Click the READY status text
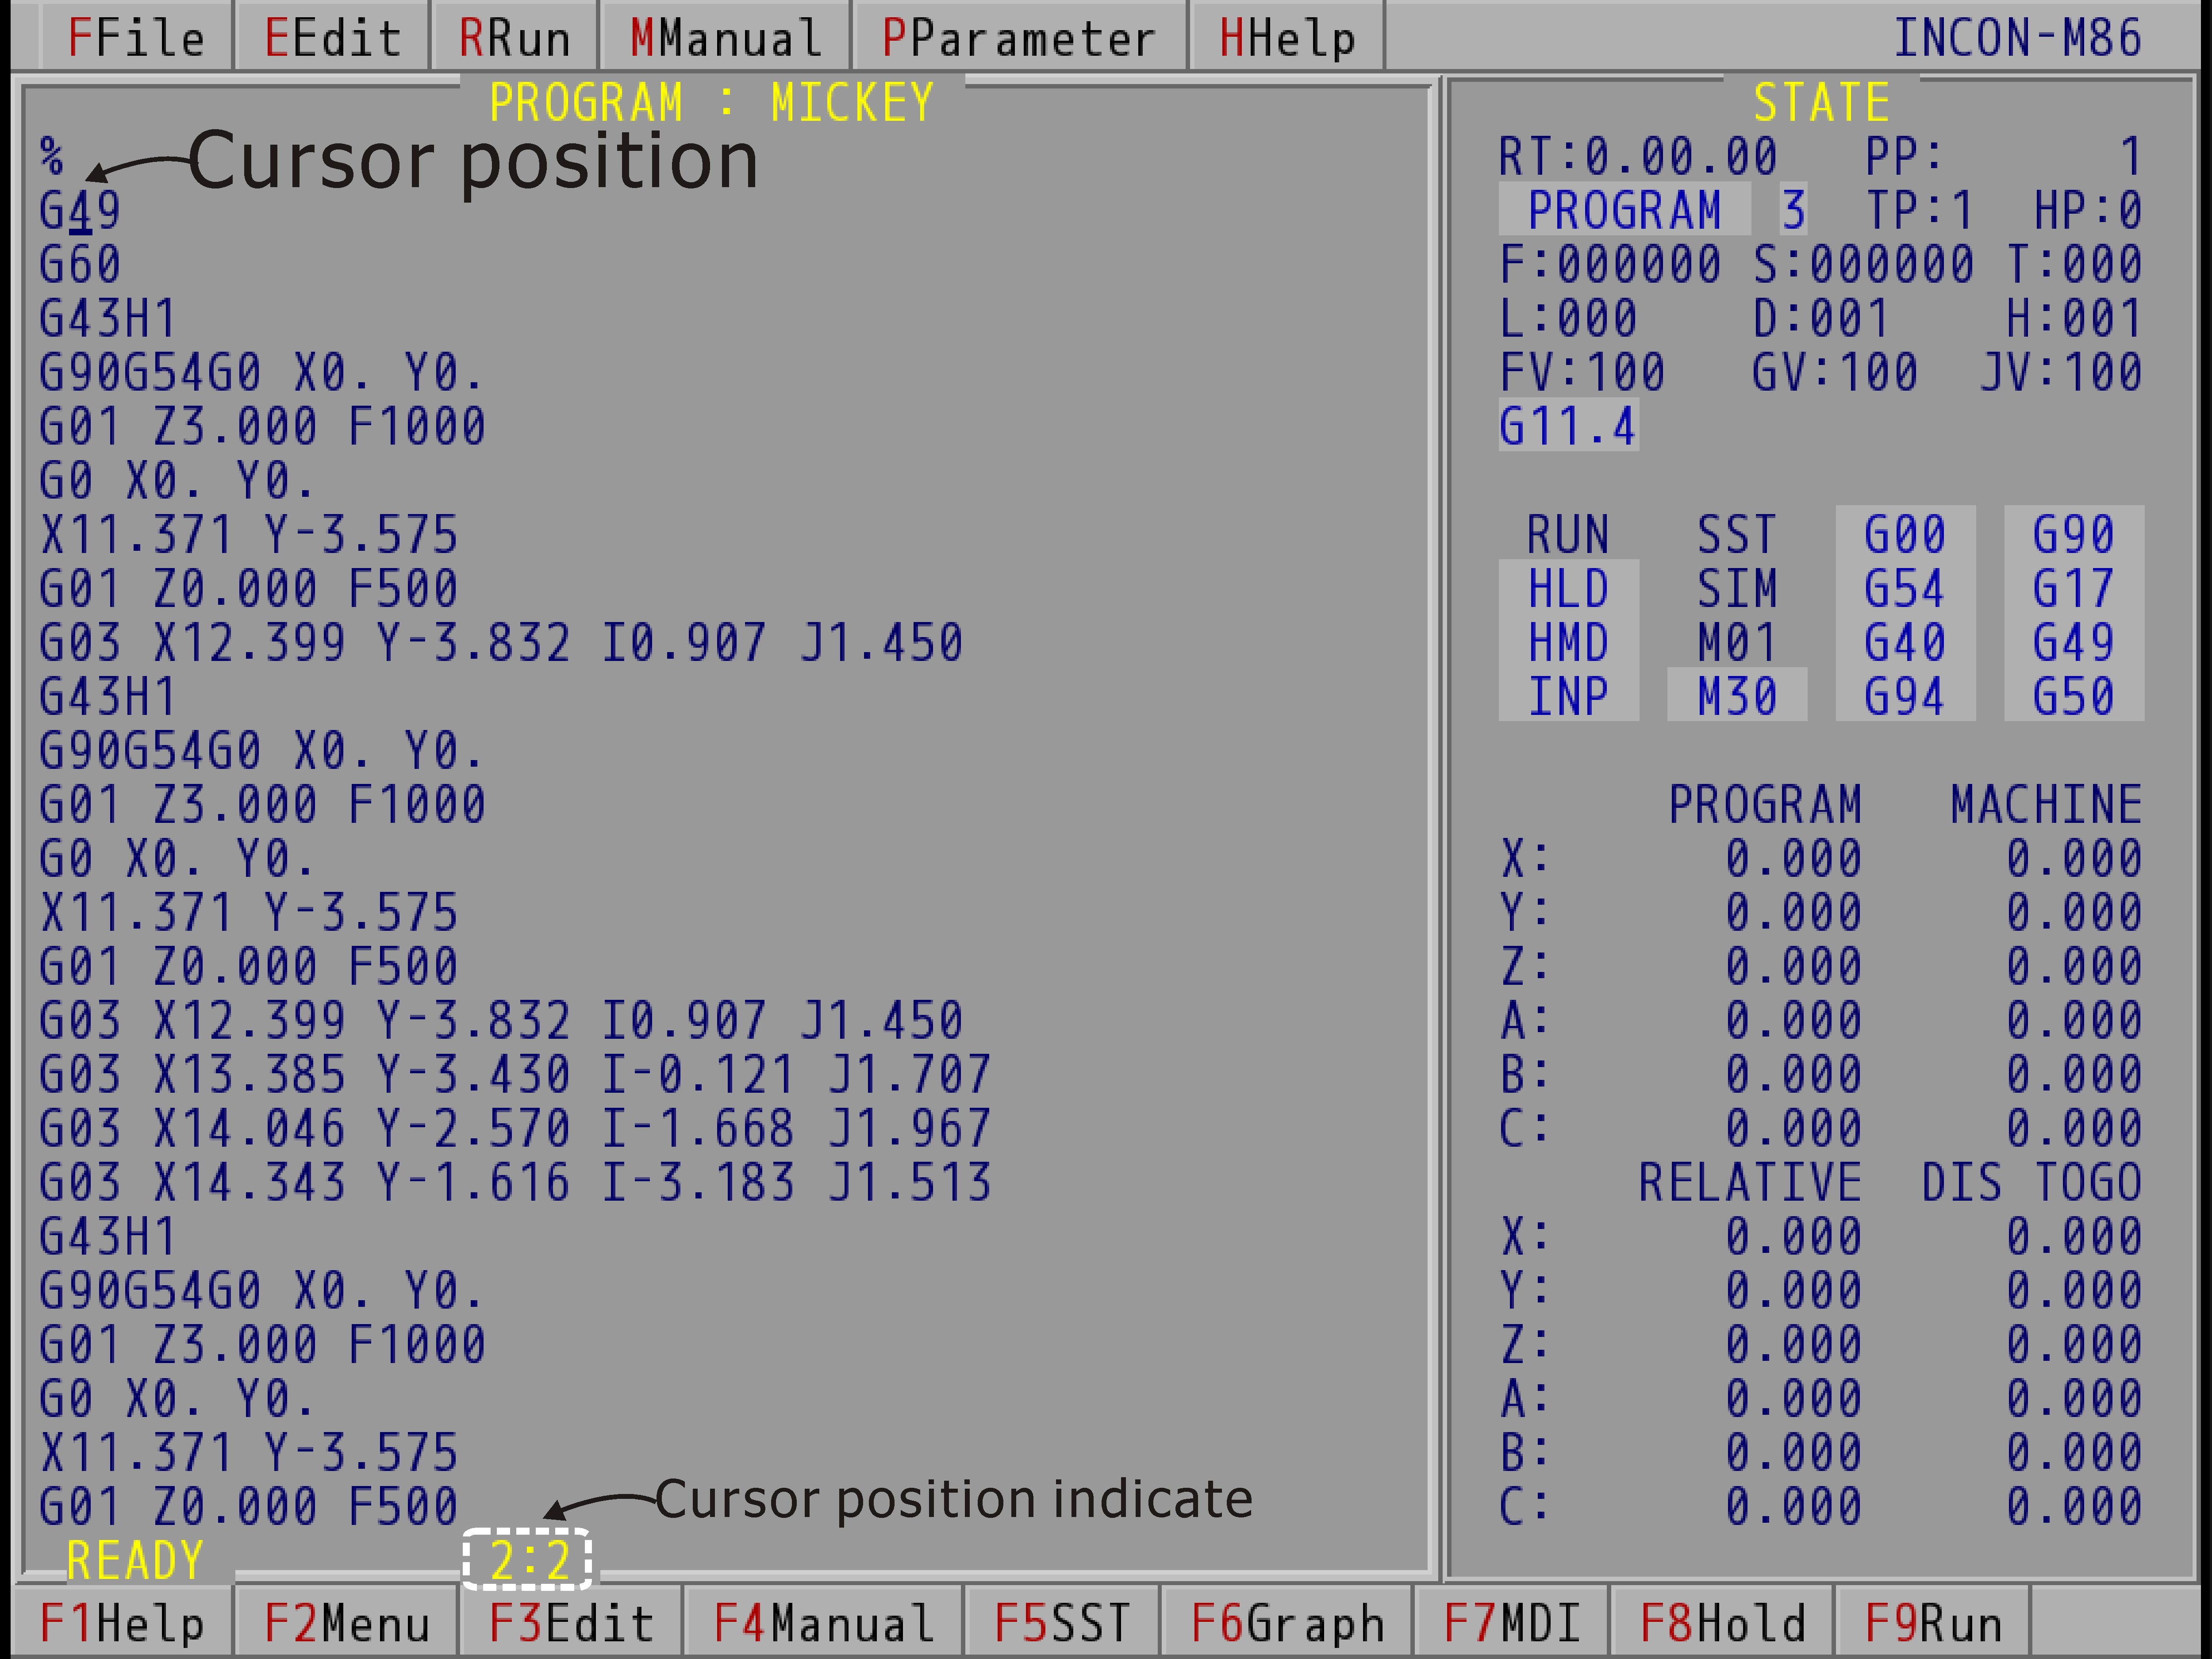 pyautogui.click(x=135, y=1561)
